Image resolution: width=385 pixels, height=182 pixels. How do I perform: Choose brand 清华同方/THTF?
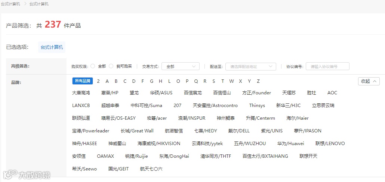(x=216, y=156)
